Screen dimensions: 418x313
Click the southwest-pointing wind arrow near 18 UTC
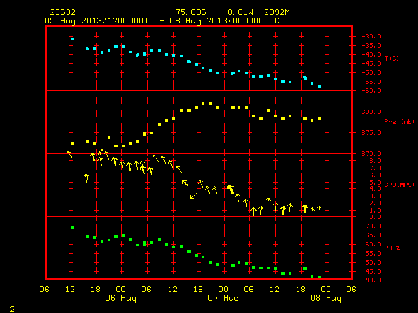tap(193, 196)
